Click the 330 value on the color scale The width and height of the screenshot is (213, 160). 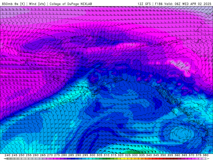(x=135, y=155)
